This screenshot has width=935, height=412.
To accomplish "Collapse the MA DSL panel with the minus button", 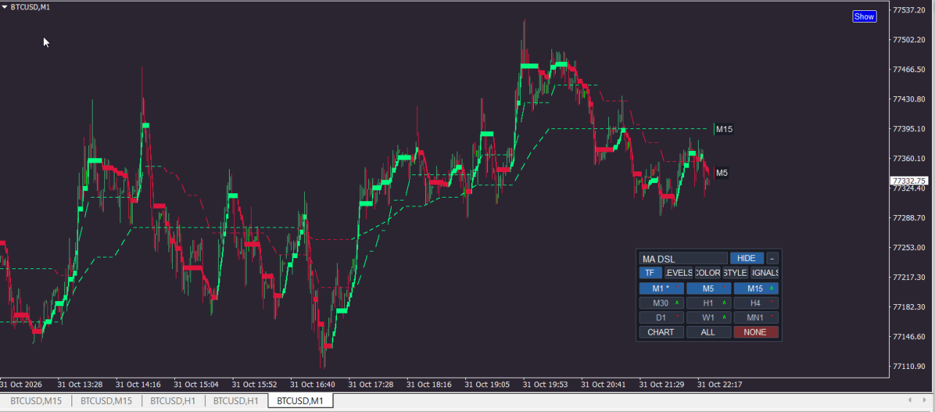I will point(773,258).
